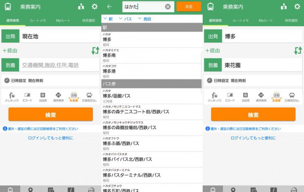
Task: Switch to 検索履歴 tab on left screen
Action: [x=89, y=20]
